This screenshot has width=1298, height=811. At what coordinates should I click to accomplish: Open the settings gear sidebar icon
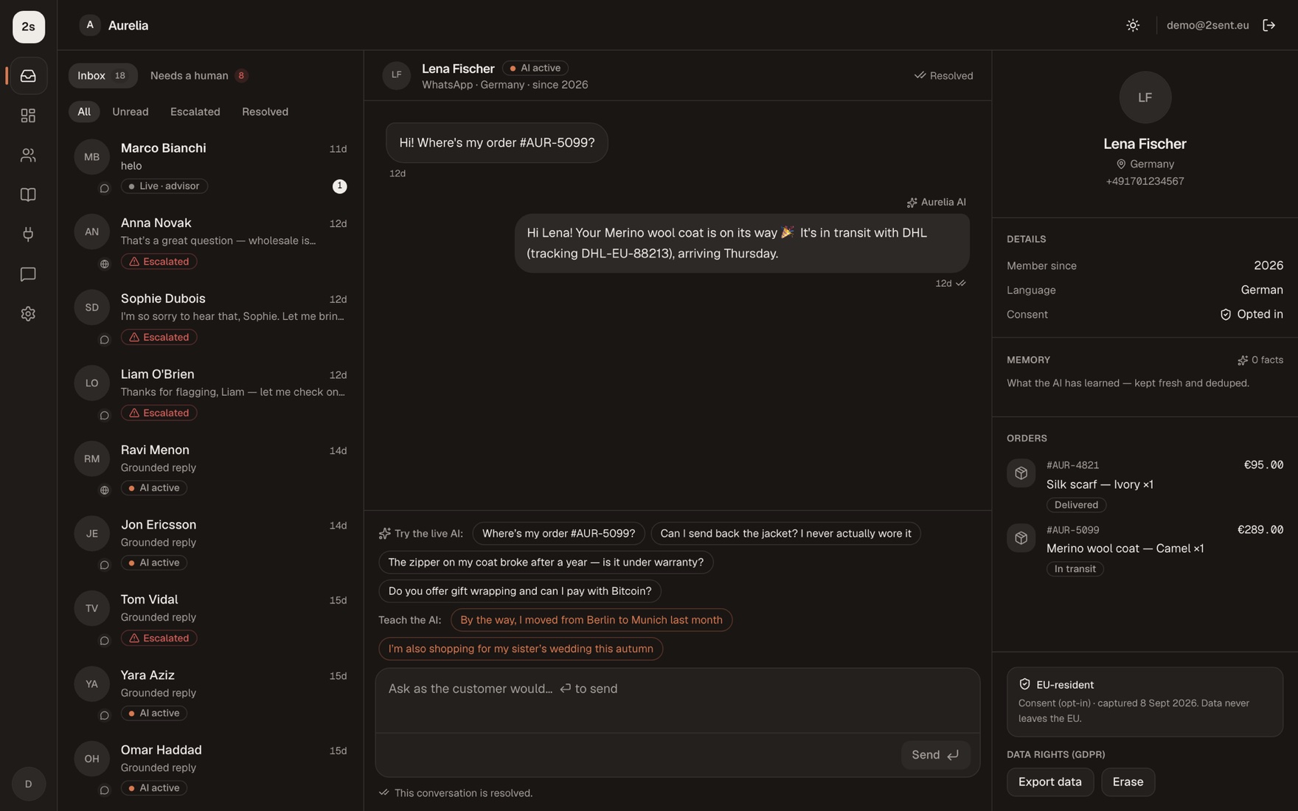coord(28,314)
